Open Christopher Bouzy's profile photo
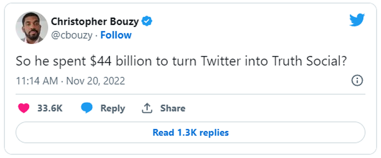The image size is (381, 158). pyautogui.click(x=32, y=28)
